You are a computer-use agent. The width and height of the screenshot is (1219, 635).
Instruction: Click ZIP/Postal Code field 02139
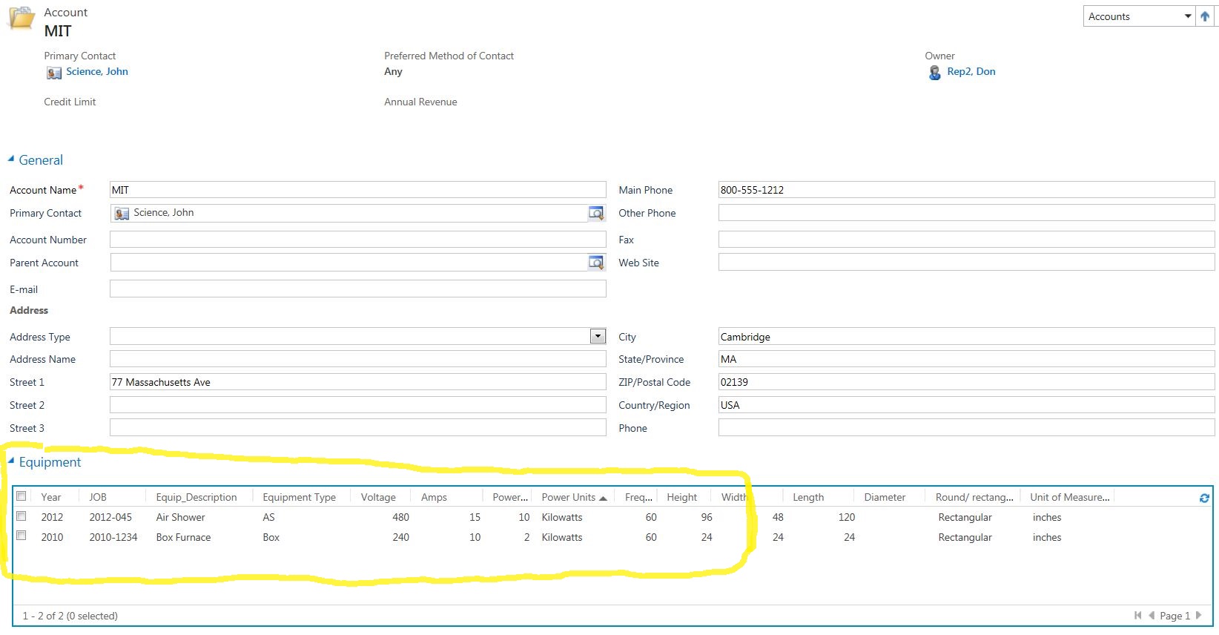coord(966,382)
